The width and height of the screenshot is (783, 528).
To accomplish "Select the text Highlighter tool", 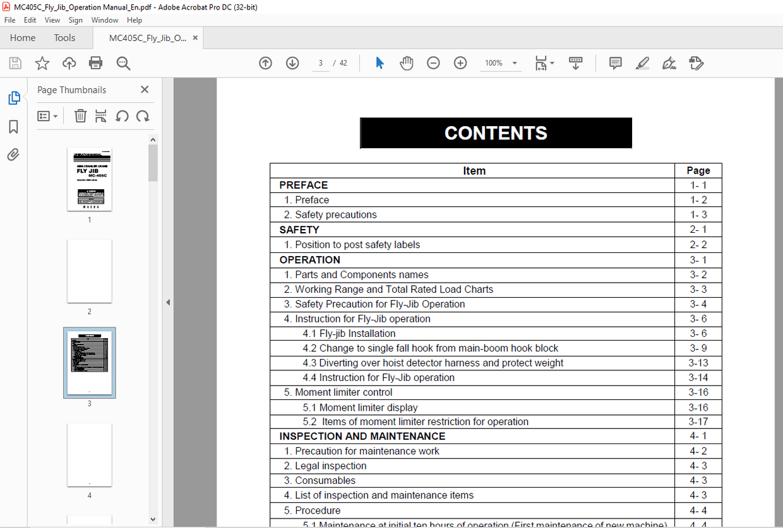I will [x=642, y=63].
